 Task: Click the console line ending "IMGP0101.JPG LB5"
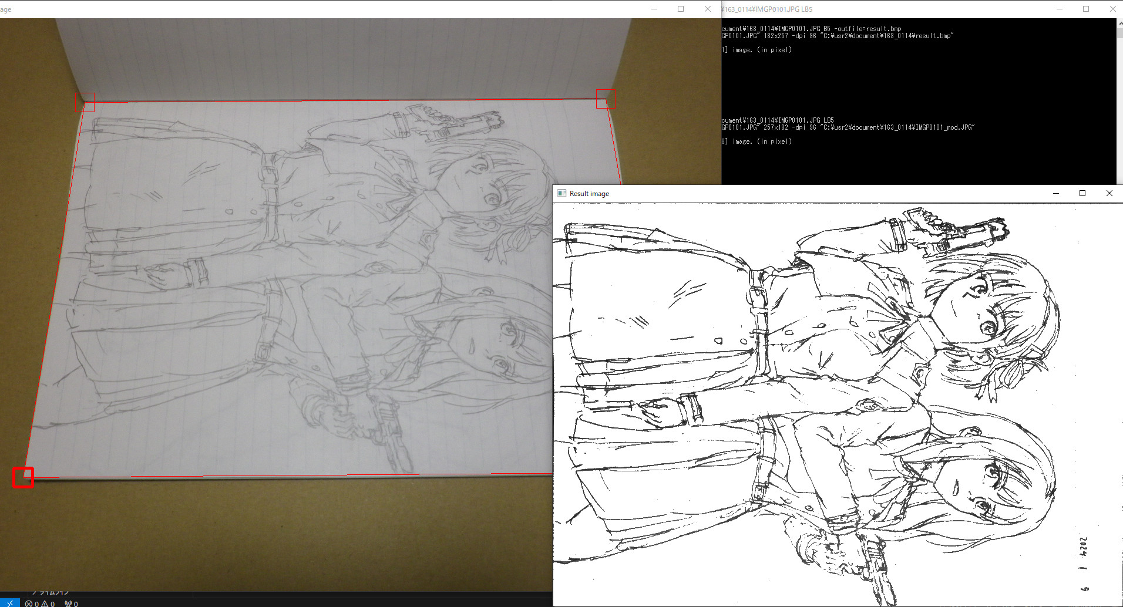[778, 120]
